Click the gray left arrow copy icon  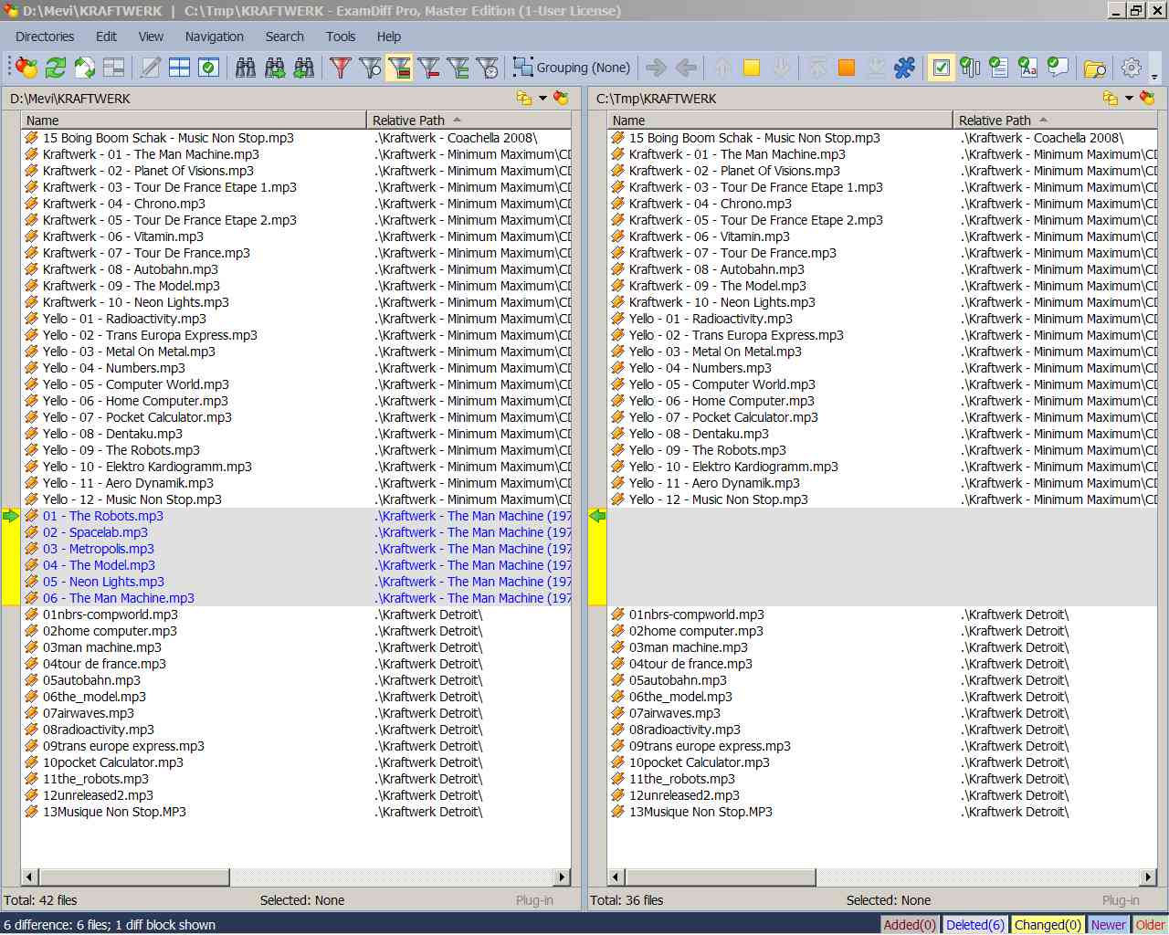[686, 68]
